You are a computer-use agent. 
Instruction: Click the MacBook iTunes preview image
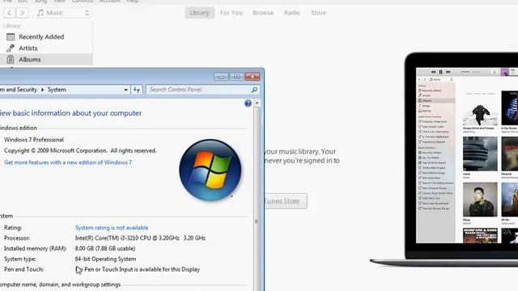(444, 159)
